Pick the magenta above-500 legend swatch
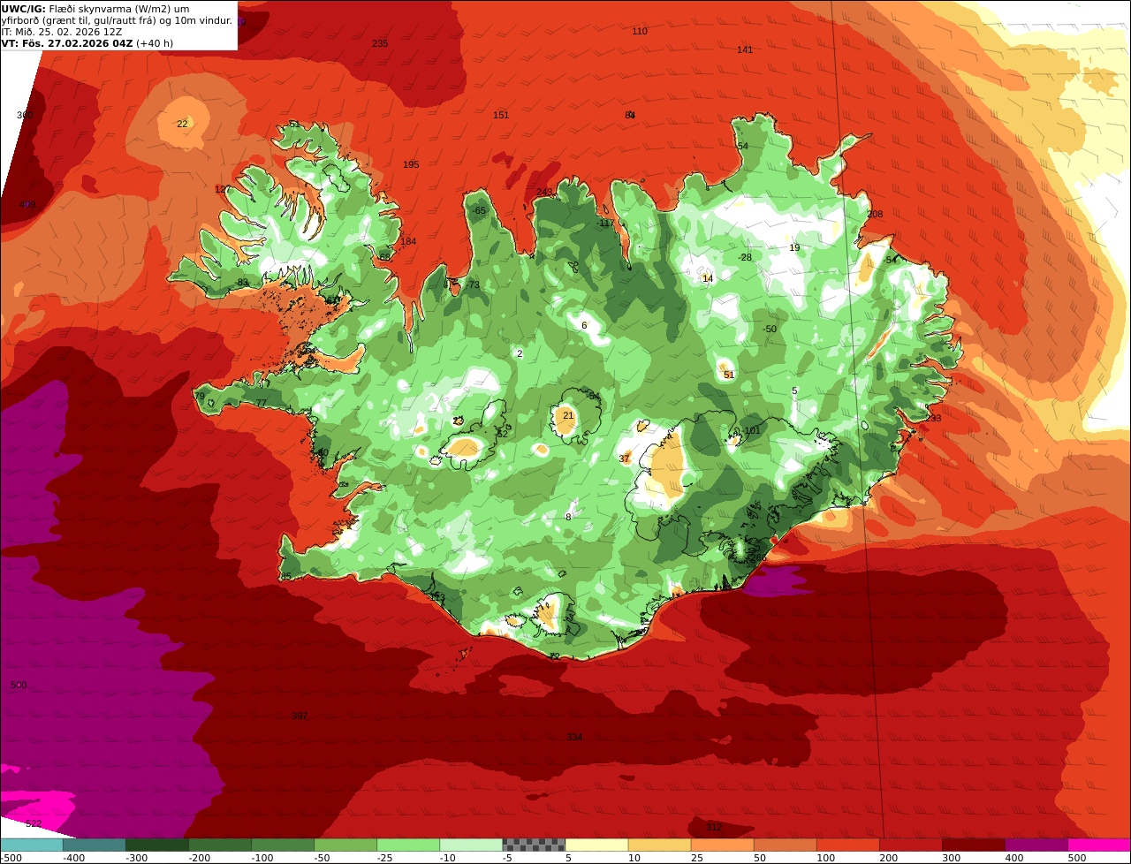The width and height of the screenshot is (1131, 864). coord(1098,845)
